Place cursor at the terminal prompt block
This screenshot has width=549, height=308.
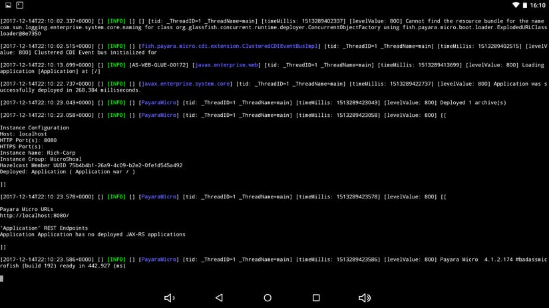(x=2, y=278)
